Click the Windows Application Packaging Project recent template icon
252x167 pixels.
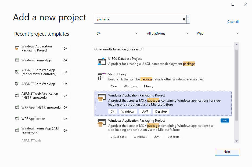pyautogui.click(x=17, y=48)
